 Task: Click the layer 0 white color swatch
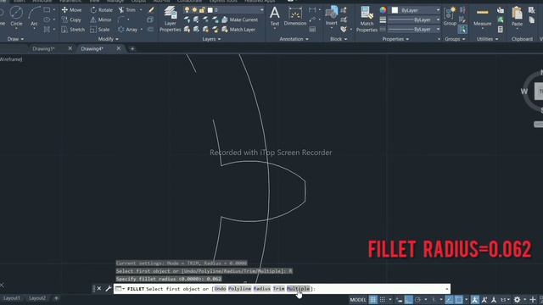pyautogui.click(x=210, y=10)
